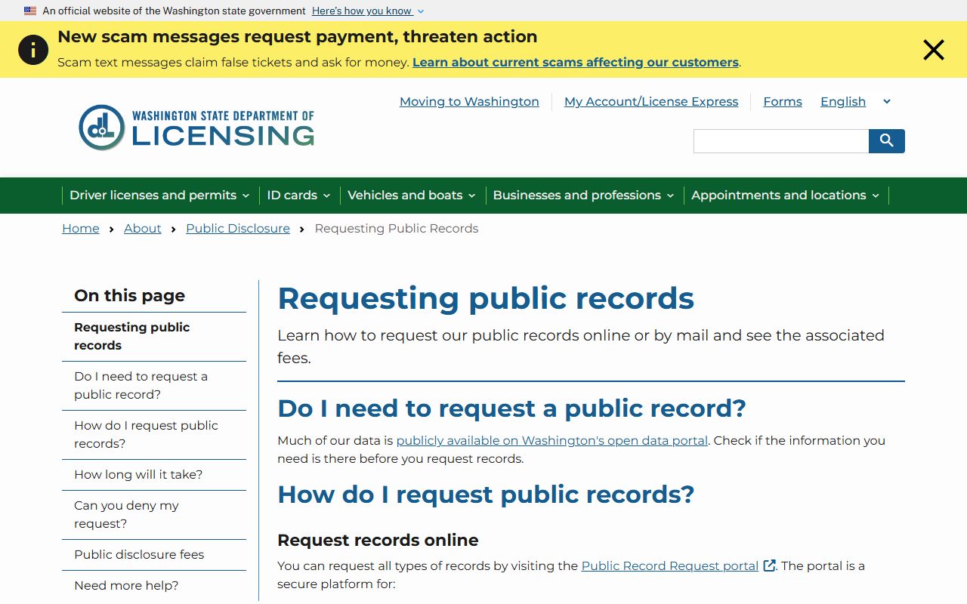Close the scam alert banner
The height and width of the screenshot is (604, 967).
click(934, 50)
